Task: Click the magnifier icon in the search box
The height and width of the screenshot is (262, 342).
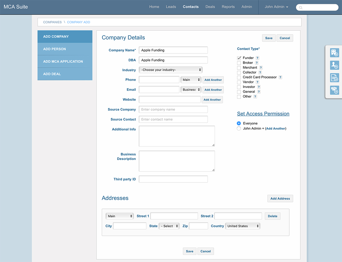Action: coord(301,8)
